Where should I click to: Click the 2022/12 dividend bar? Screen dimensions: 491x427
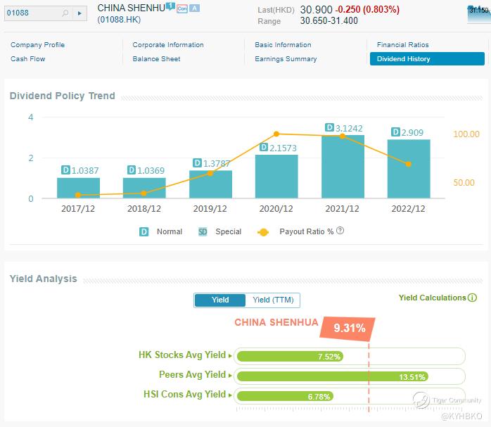[x=409, y=169]
